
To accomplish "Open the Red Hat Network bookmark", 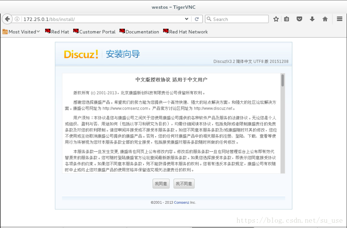I will coord(185,31).
